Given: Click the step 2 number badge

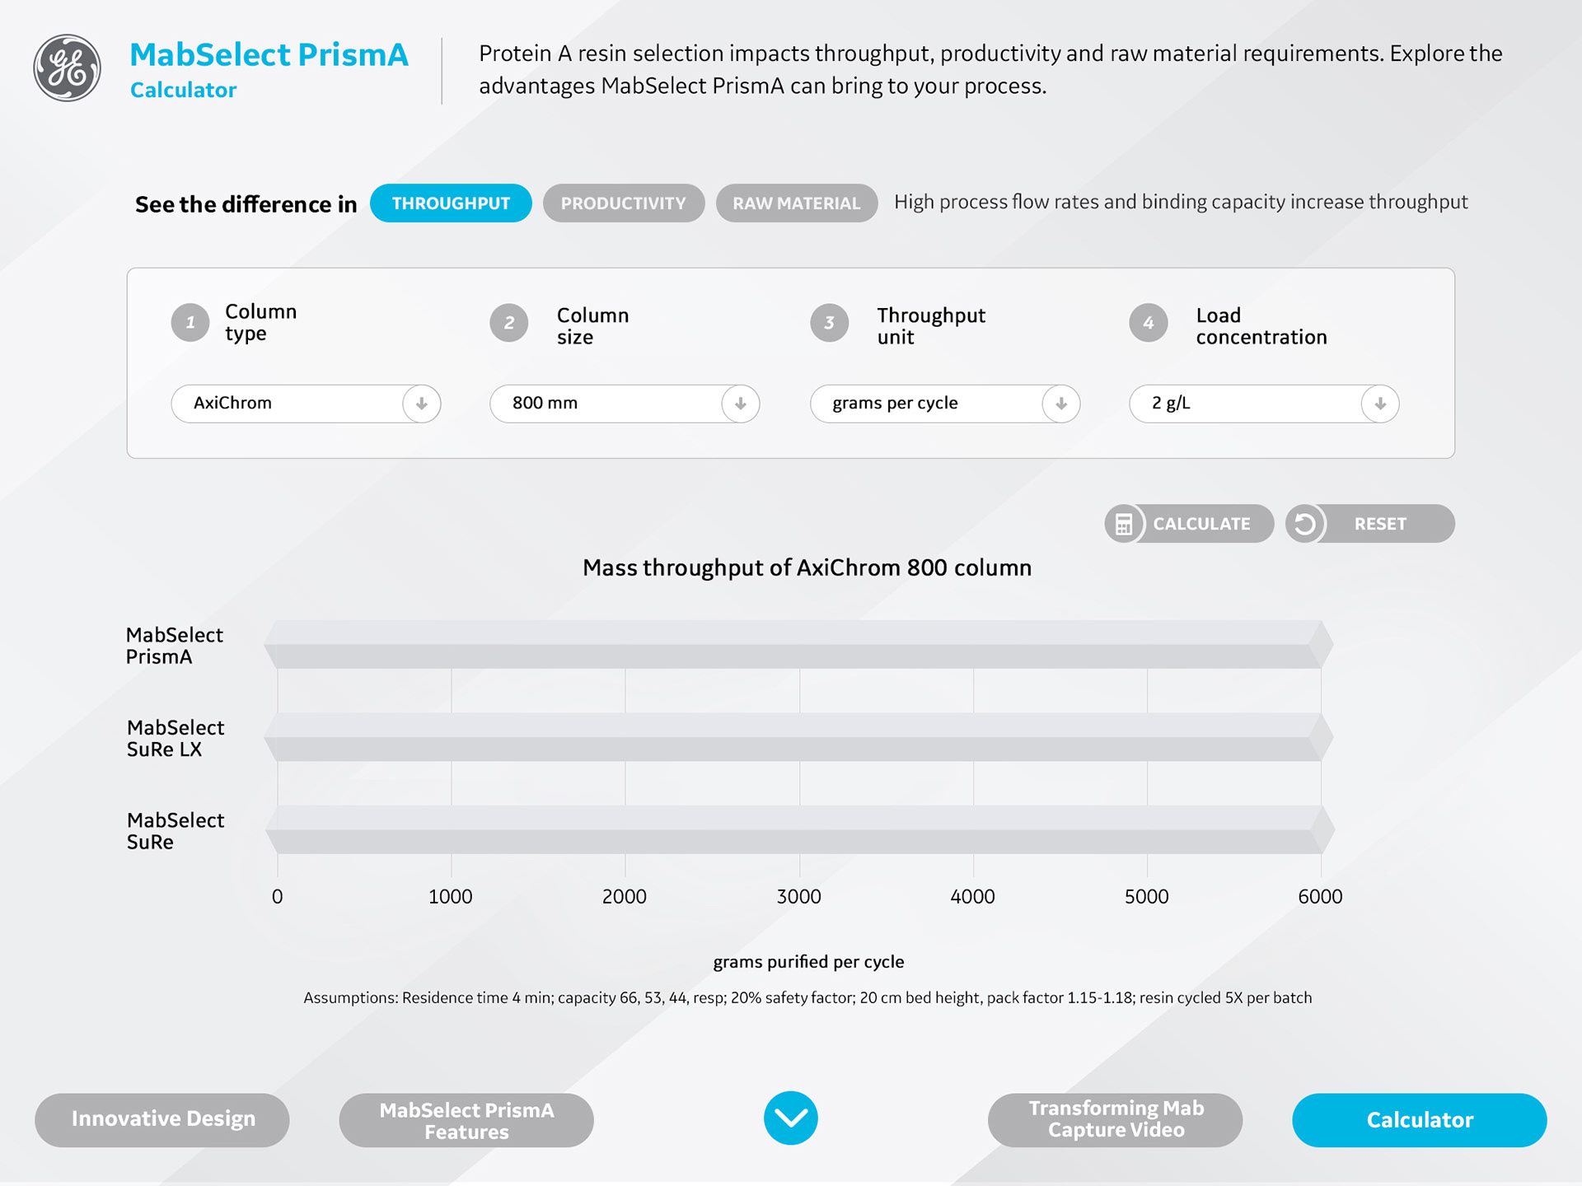Looking at the screenshot, I should click(x=509, y=323).
